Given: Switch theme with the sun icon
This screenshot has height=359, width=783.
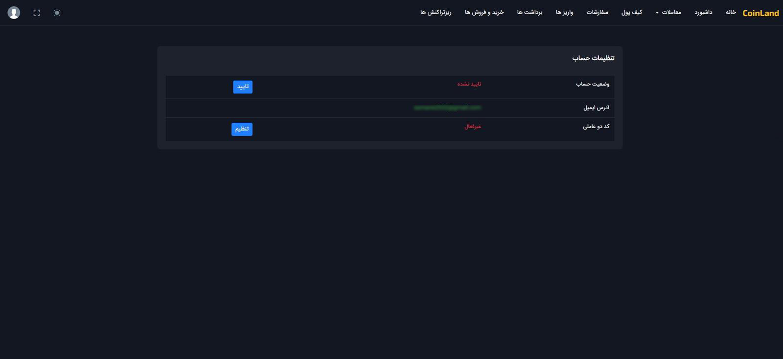Looking at the screenshot, I should coord(57,13).
